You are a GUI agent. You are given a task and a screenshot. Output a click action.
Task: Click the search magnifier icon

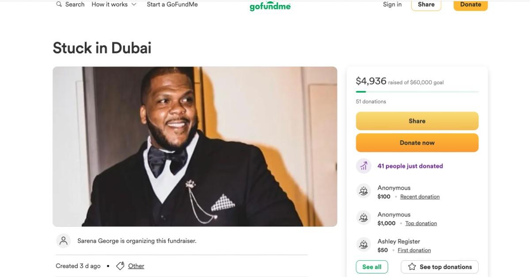(58, 4)
